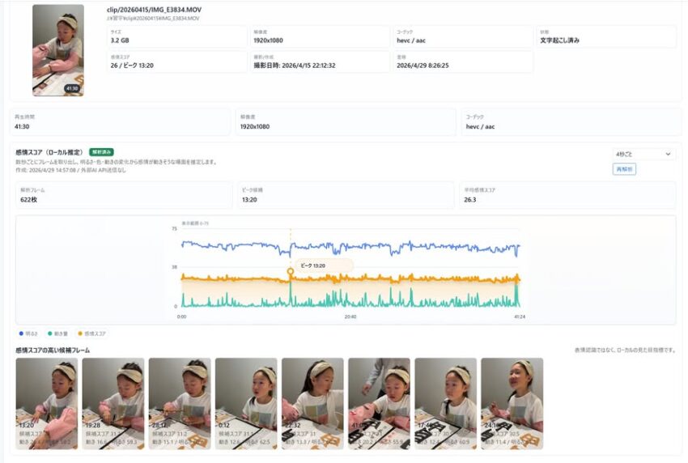Screen dimensions: 688x463
Task: Toggle the green 動き量 legend item
Action: pyautogui.click(x=57, y=333)
